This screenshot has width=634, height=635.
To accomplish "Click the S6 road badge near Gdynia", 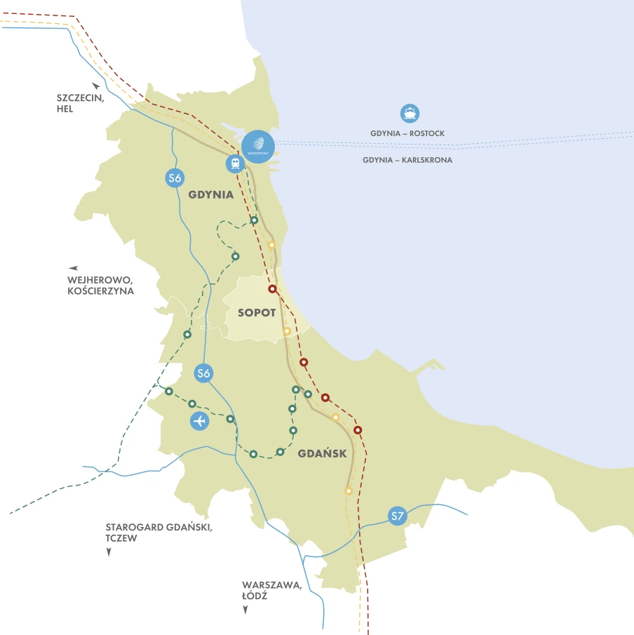I will pos(175,178).
